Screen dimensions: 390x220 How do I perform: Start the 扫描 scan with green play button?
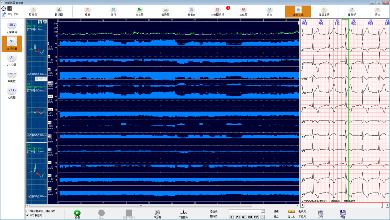(x=77, y=213)
